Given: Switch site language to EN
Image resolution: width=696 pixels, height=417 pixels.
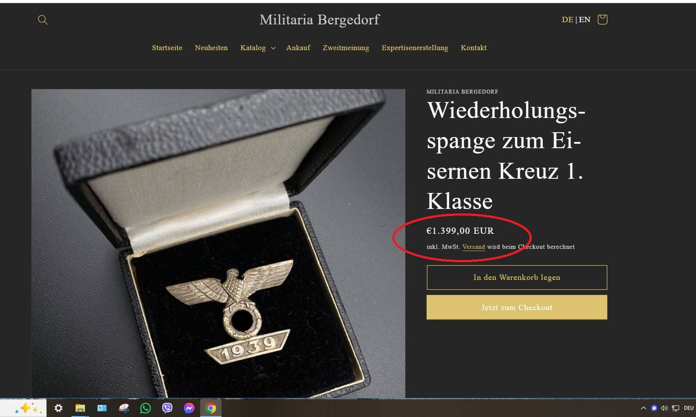Looking at the screenshot, I should pos(585,20).
